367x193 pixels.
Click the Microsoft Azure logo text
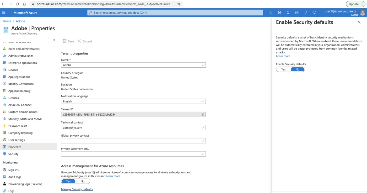tap(25, 13)
